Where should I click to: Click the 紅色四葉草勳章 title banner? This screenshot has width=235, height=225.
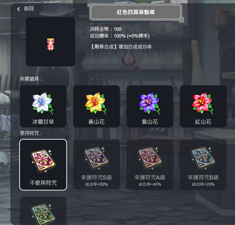pyautogui.click(x=136, y=12)
